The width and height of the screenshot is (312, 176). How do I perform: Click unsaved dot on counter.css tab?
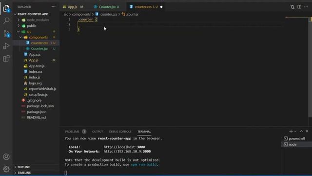tap(161, 7)
